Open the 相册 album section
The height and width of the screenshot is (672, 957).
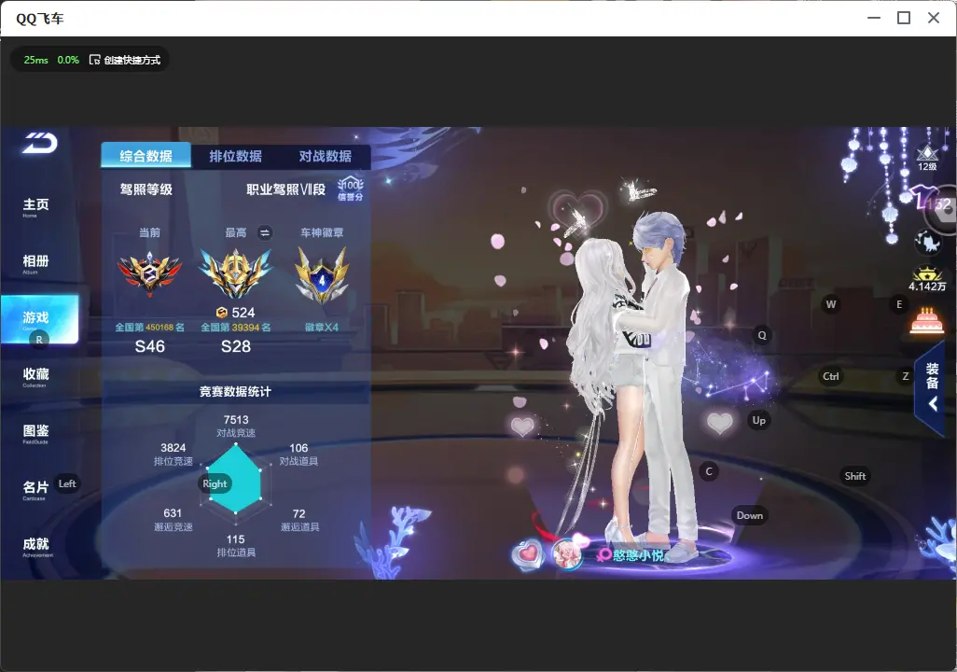(36, 263)
